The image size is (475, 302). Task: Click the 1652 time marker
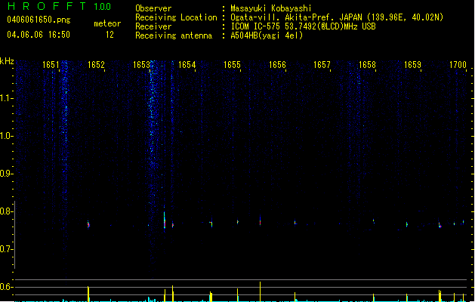pyautogui.click(x=96, y=65)
